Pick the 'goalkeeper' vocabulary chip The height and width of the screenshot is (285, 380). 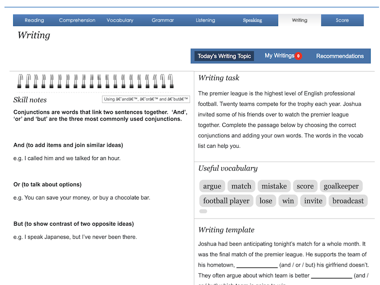[341, 186]
